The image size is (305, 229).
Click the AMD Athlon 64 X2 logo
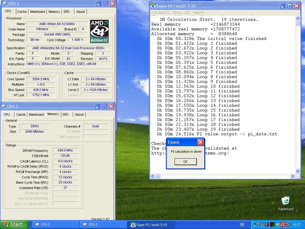click(99, 31)
